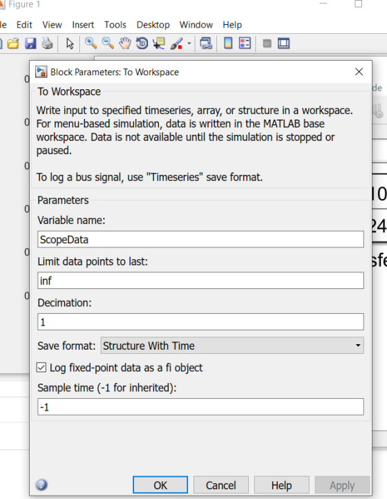
Task: Click the Link Plot icon
Action: point(206,44)
